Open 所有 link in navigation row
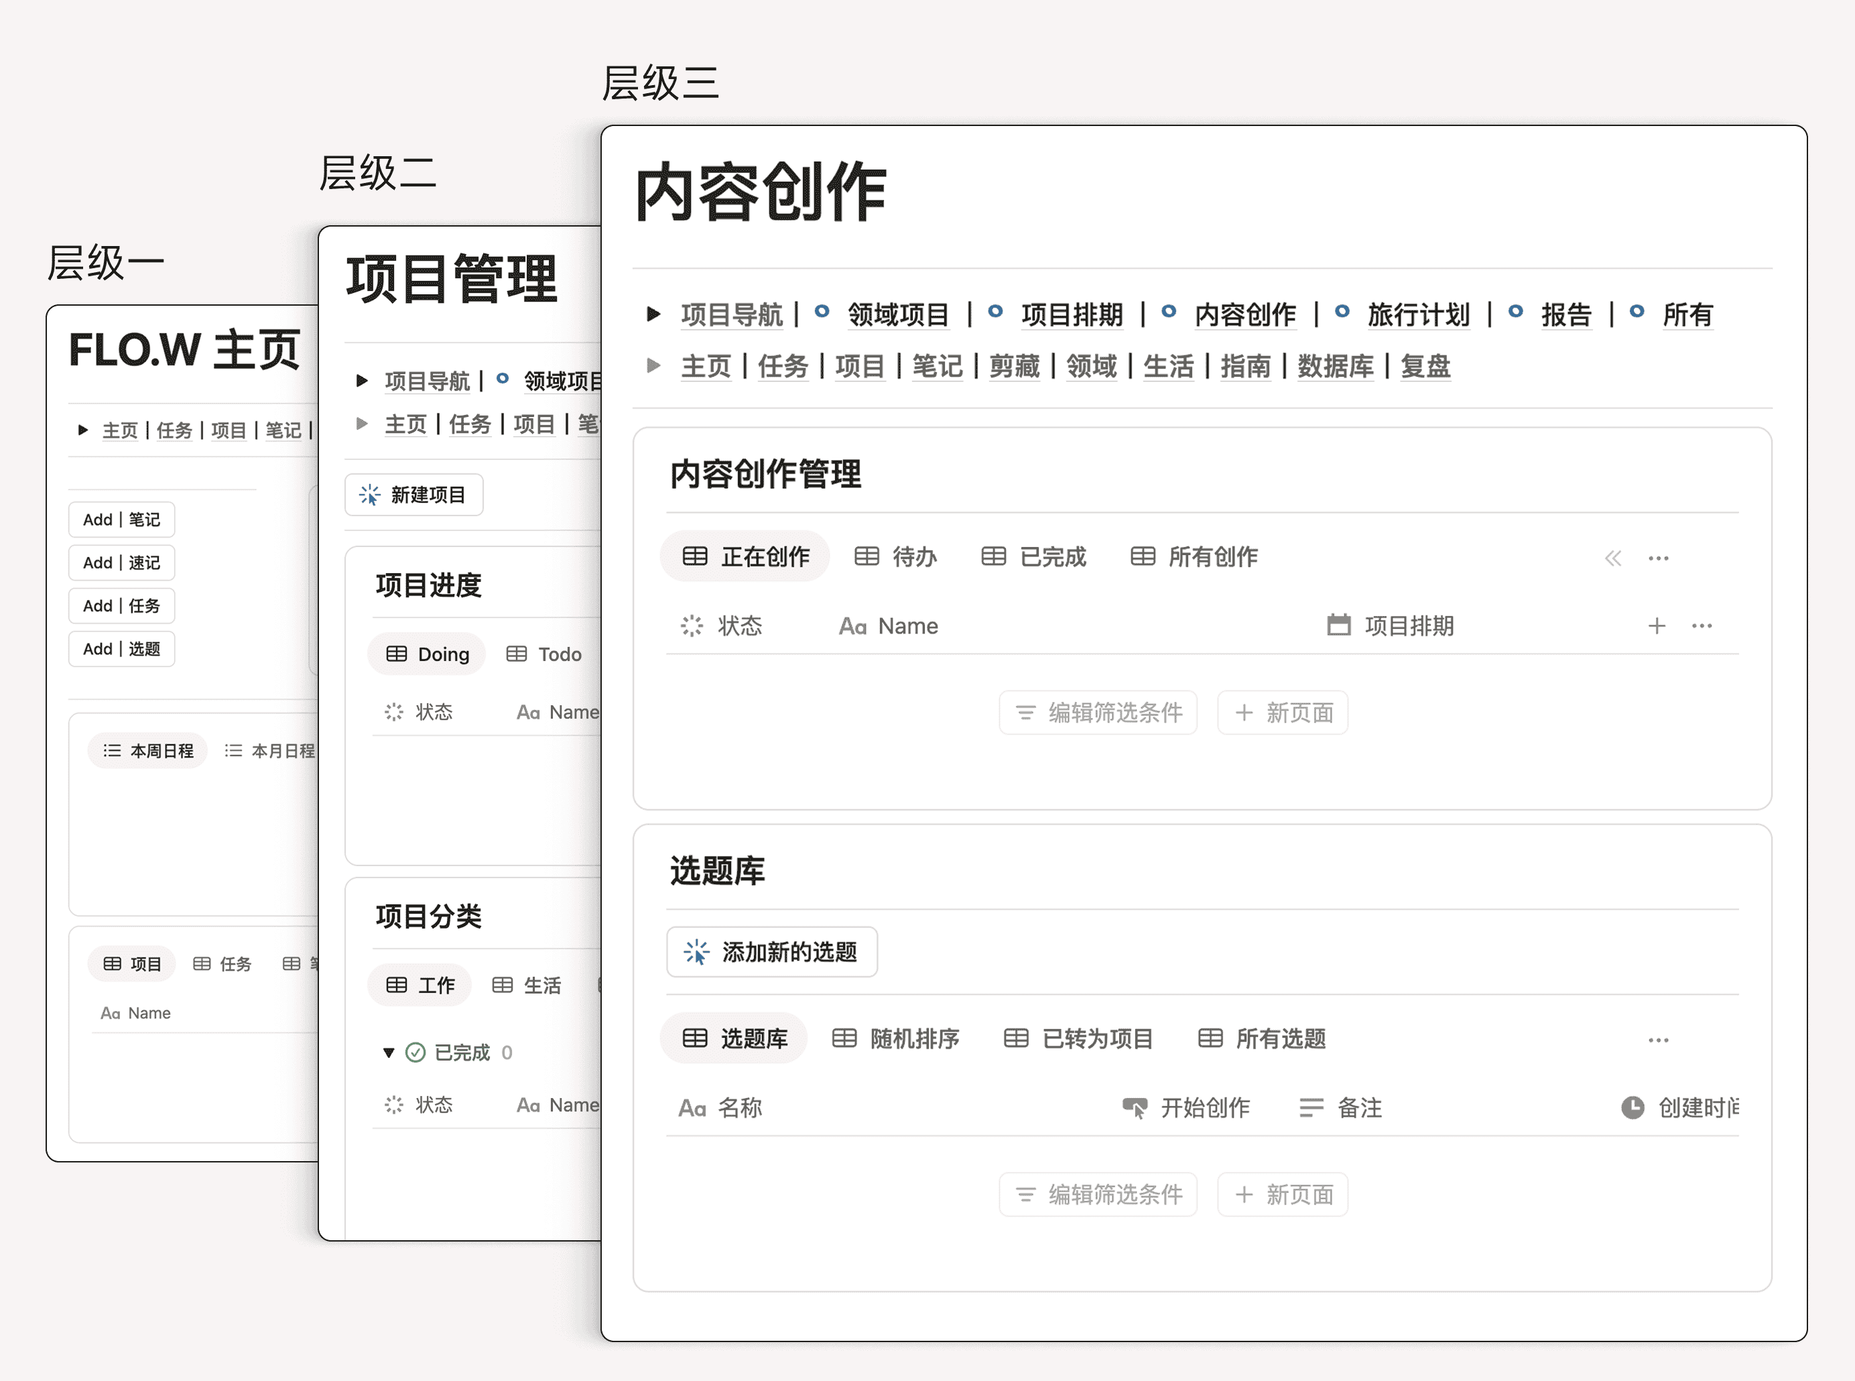 pos(1688,314)
